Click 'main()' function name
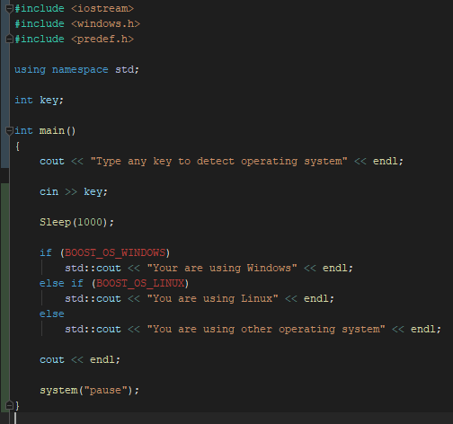The height and width of the screenshot is (424, 453). (58, 131)
